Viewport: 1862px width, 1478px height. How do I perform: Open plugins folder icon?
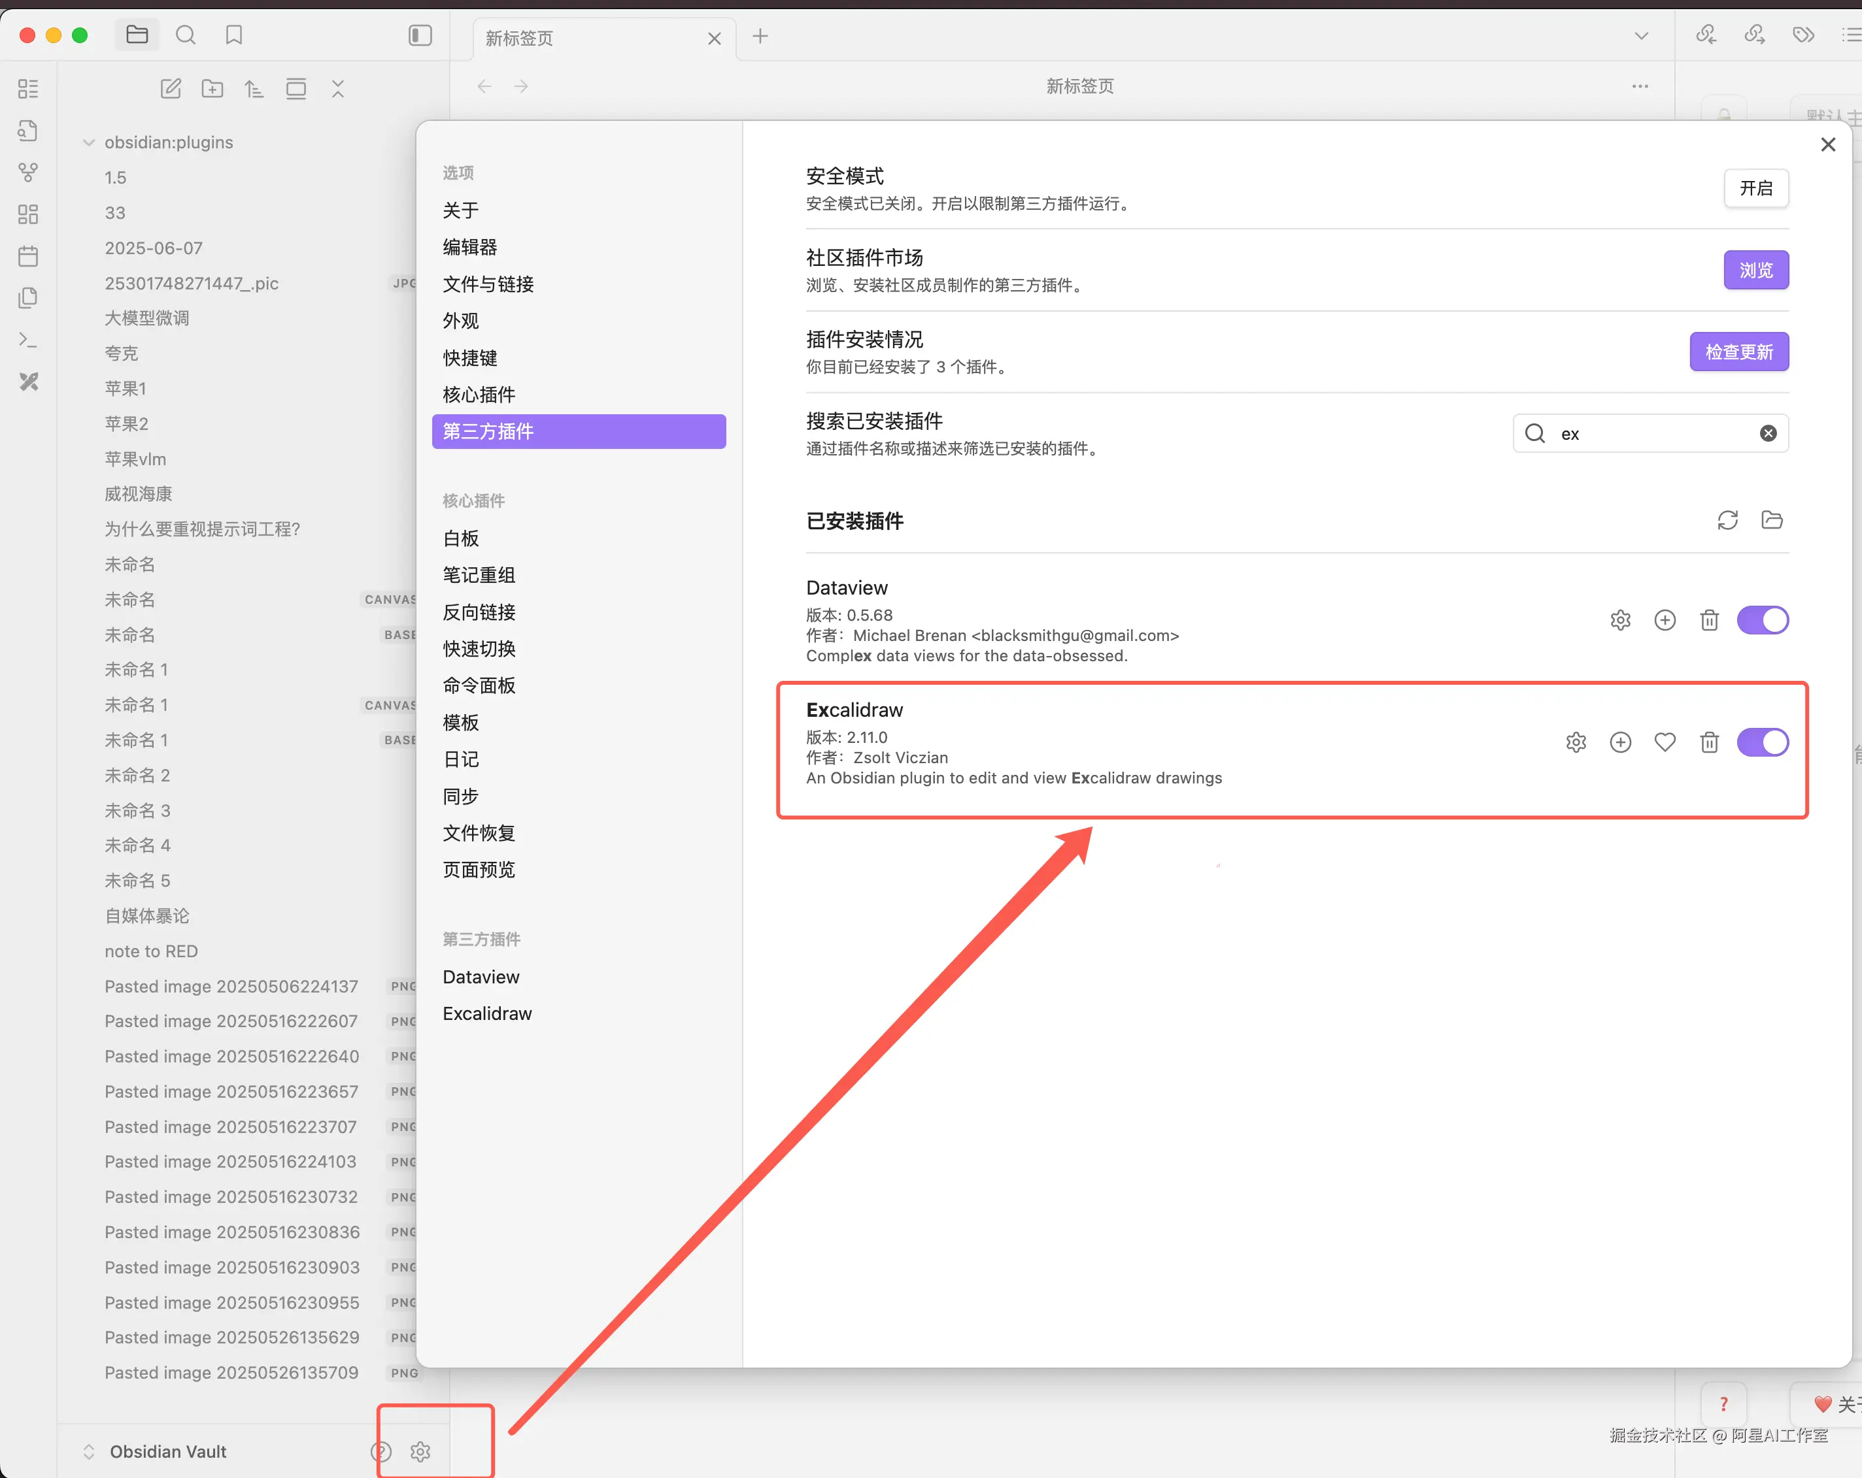[1771, 519]
